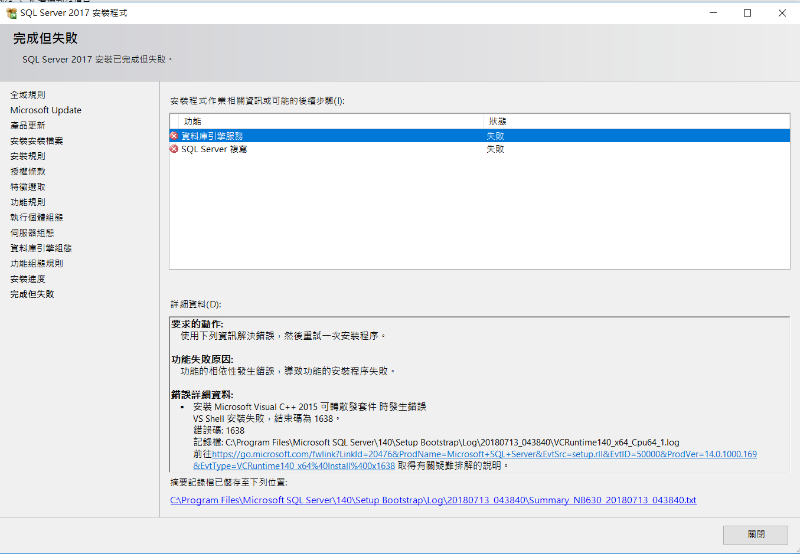Select the 完成但失敗 step in sidebar
The width and height of the screenshot is (800, 554).
coord(32,294)
